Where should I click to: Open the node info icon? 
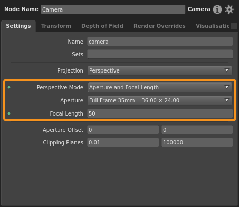(x=217, y=9)
